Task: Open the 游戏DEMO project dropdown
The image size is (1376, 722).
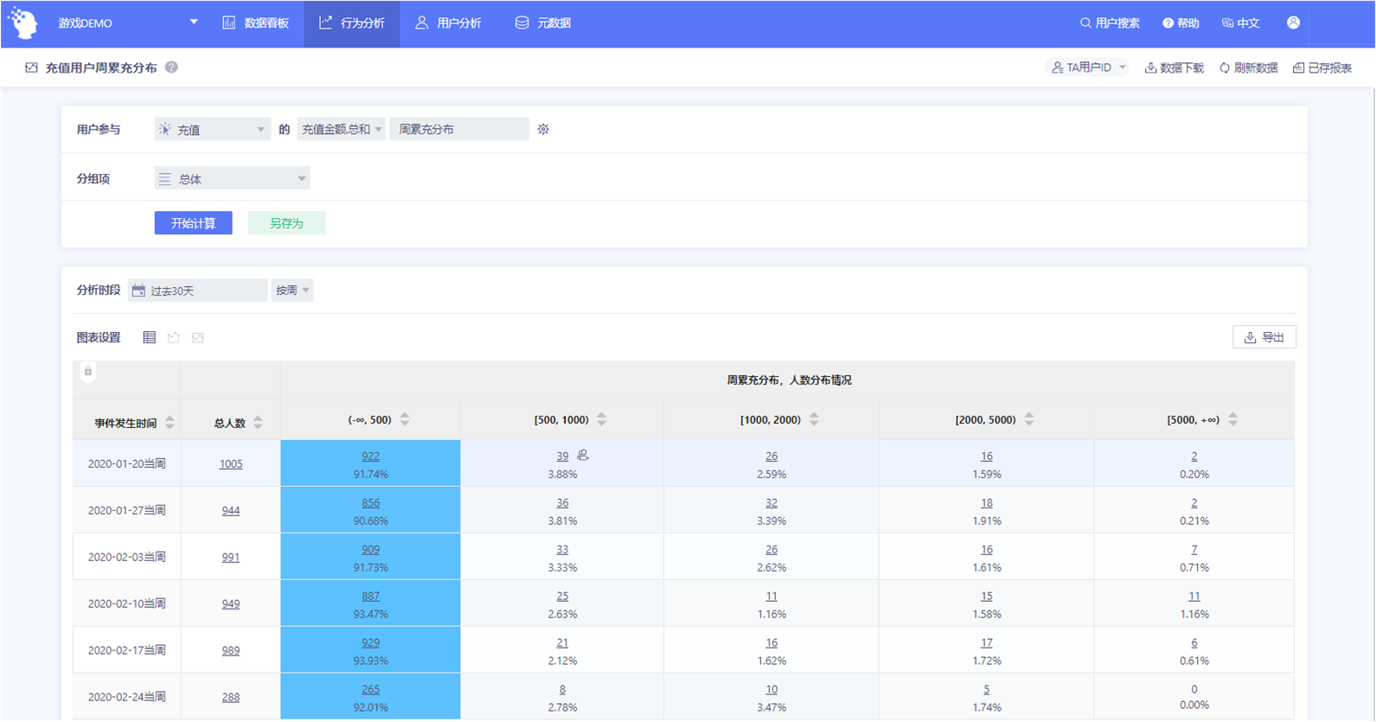Action: click(128, 23)
